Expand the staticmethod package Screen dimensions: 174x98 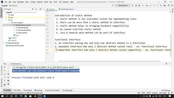click(x=14, y=33)
